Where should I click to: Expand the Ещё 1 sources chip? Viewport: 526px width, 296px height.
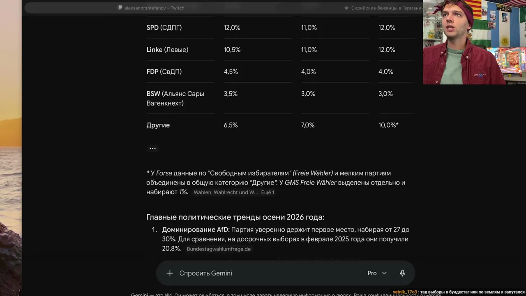[x=268, y=192]
